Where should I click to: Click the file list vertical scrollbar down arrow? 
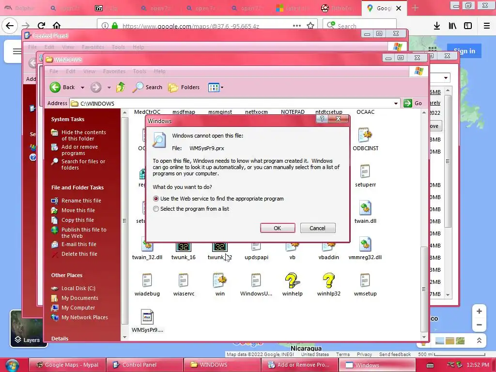(x=424, y=337)
